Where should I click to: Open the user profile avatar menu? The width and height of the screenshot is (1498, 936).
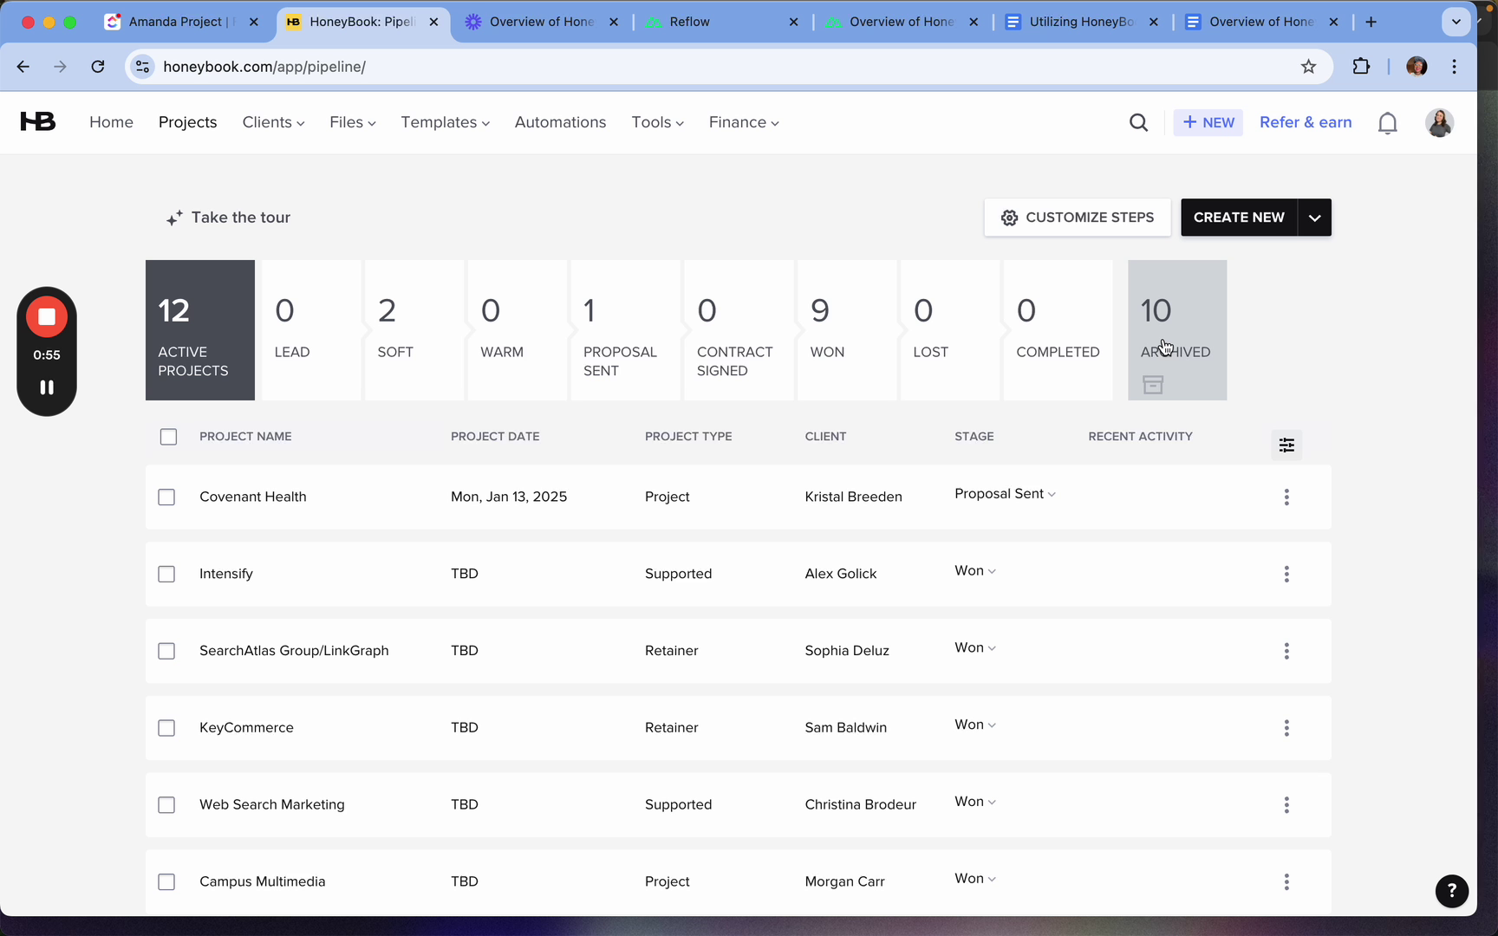point(1439,123)
